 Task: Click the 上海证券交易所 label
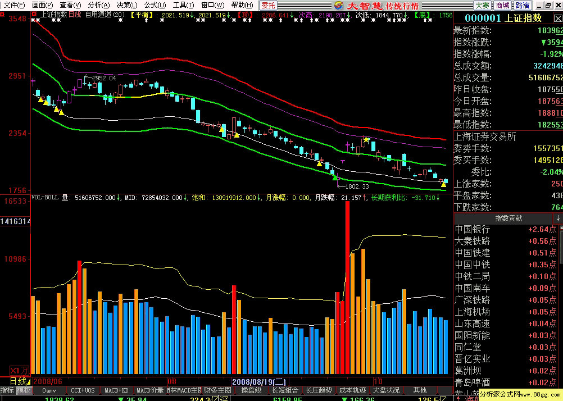tap(485, 136)
